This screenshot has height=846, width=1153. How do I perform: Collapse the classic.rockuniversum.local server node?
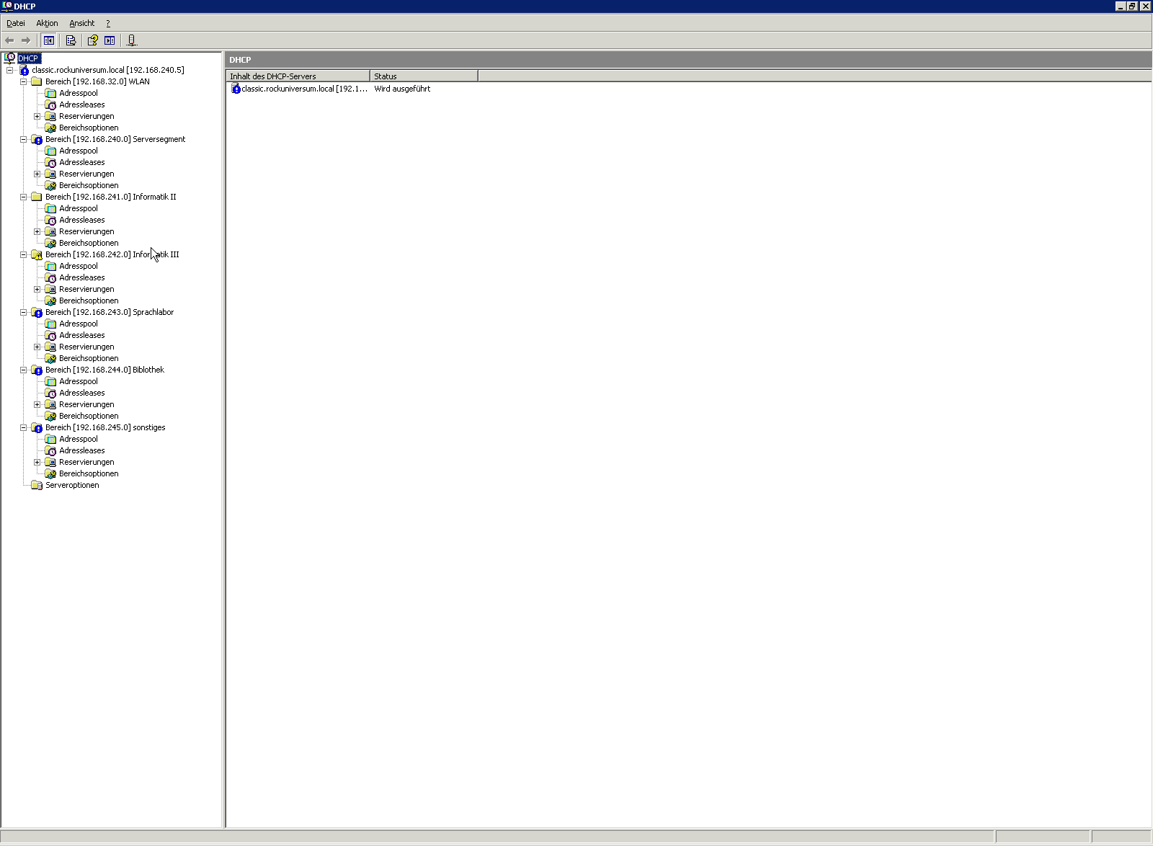[9, 70]
